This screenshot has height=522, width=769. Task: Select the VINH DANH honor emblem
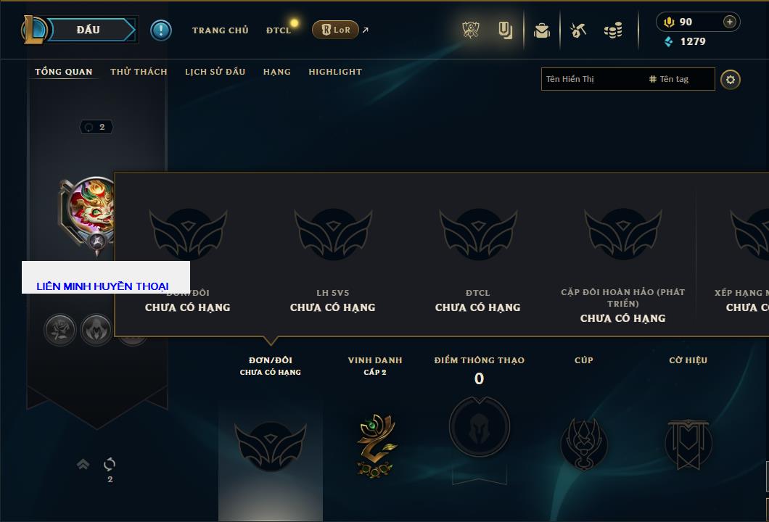[x=376, y=445]
